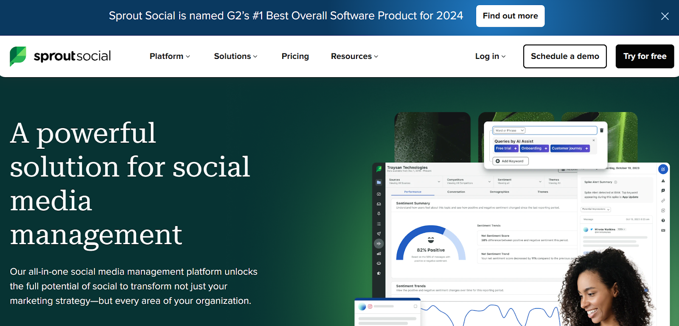The height and width of the screenshot is (326, 679).
Task: Add the Onboarding query chip
Action: tap(534, 148)
